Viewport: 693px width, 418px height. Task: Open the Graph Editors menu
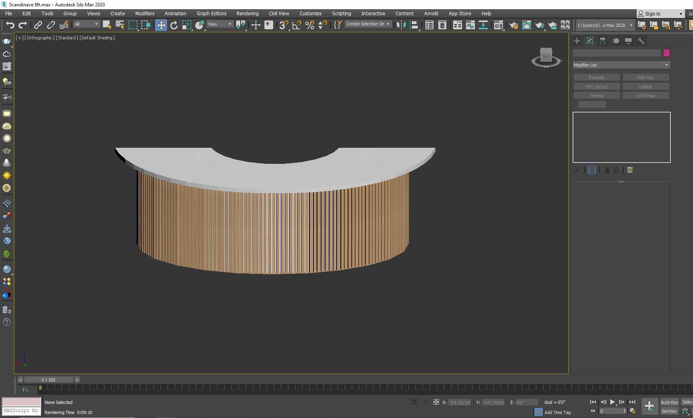point(211,13)
